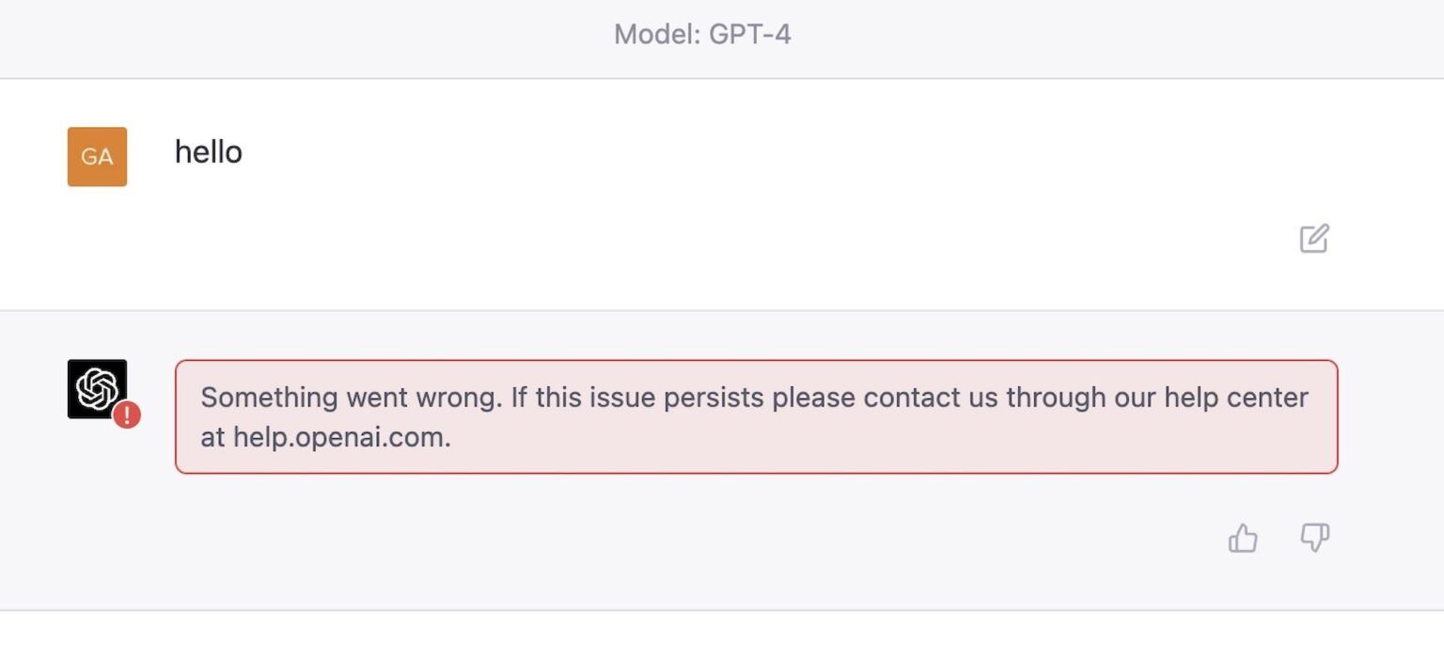This screenshot has height=657, width=1444.
Task: Open the edit icon to modify 'hello'
Action: pyautogui.click(x=1315, y=240)
